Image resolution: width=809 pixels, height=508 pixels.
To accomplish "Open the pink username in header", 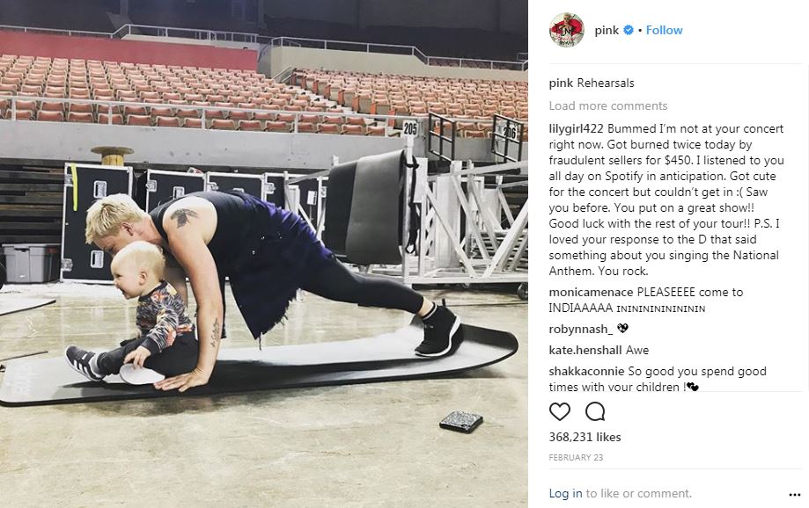I will pos(607,31).
